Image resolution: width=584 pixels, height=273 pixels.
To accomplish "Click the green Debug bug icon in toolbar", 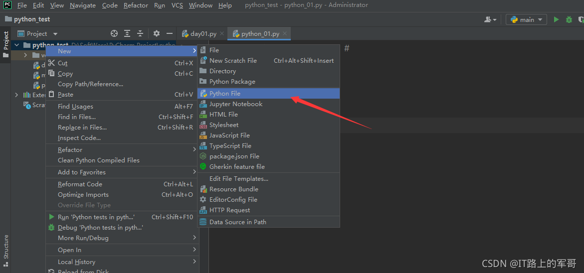I will pyautogui.click(x=569, y=20).
